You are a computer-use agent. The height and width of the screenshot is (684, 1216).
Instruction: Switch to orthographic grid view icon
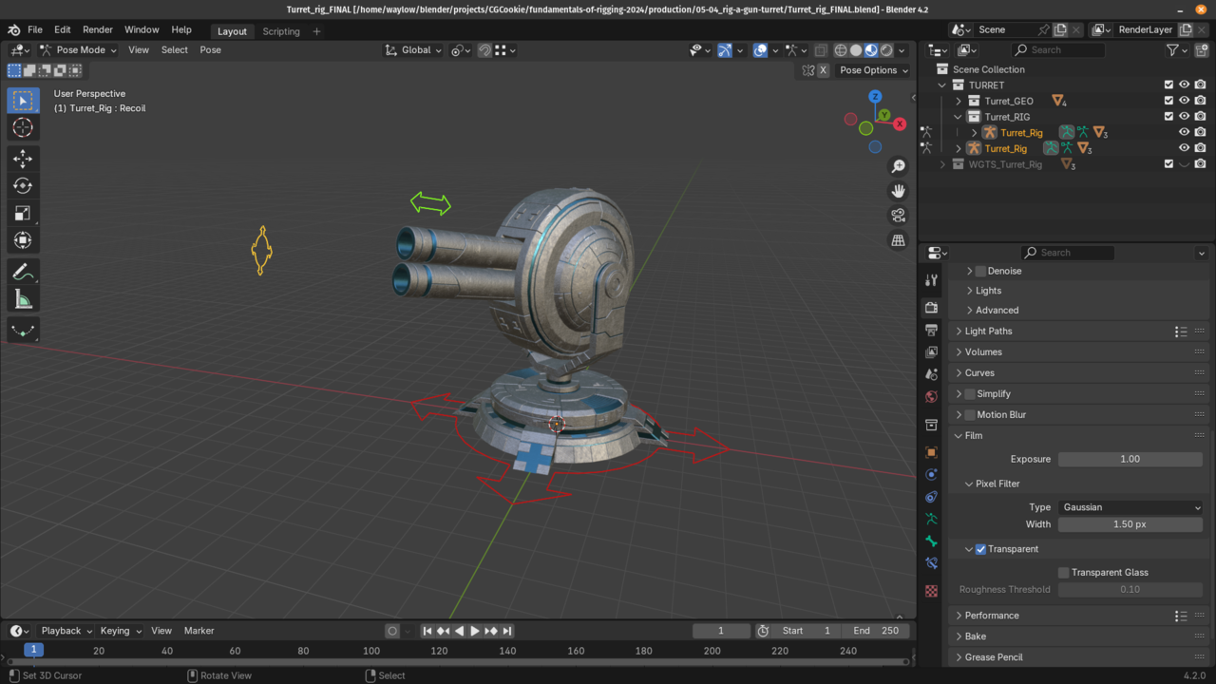(898, 240)
